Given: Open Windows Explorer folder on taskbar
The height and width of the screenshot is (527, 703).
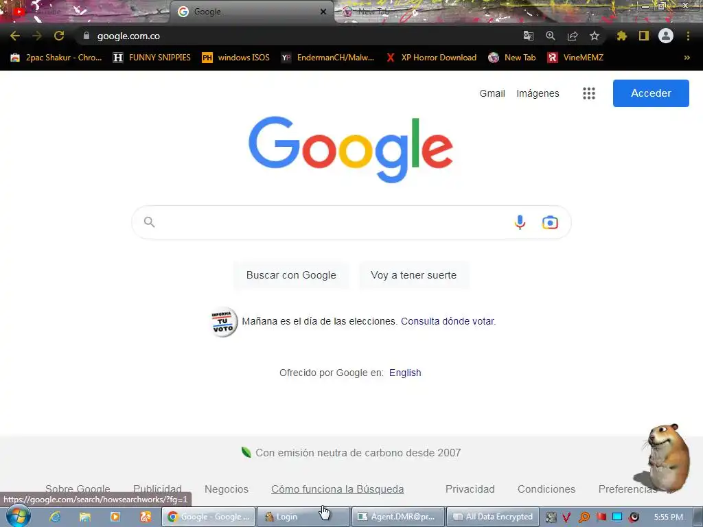Looking at the screenshot, I should [x=84, y=517].
